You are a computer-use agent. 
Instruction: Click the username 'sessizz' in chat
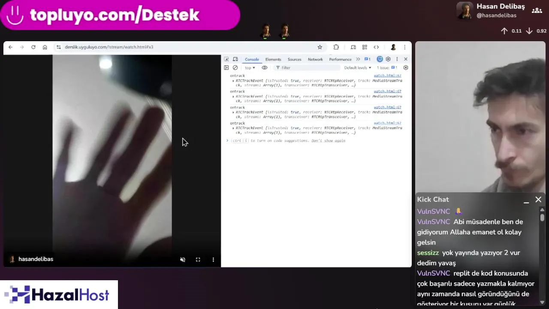point(428,253)
